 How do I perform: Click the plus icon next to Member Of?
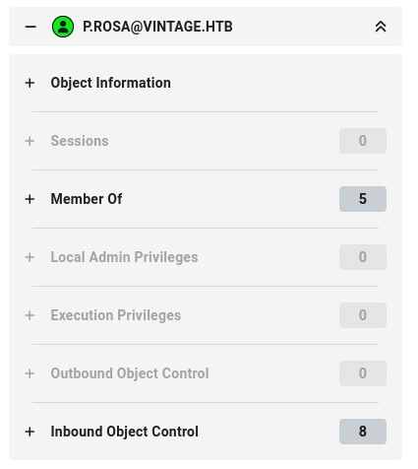[30, 199]
